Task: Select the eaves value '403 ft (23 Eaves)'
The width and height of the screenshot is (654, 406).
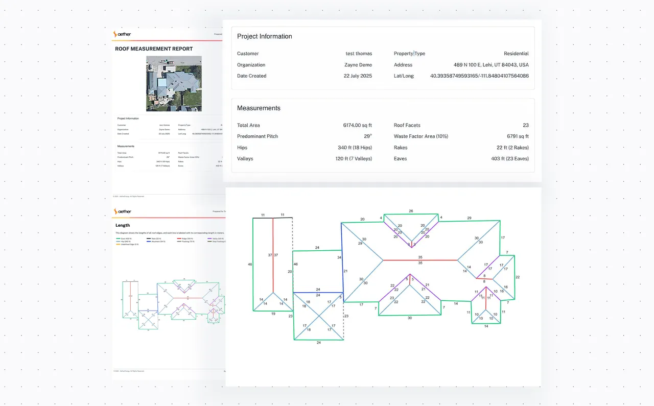Action: (x=510, y=159)
